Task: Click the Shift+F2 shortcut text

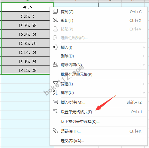Action: coord(134,102)
